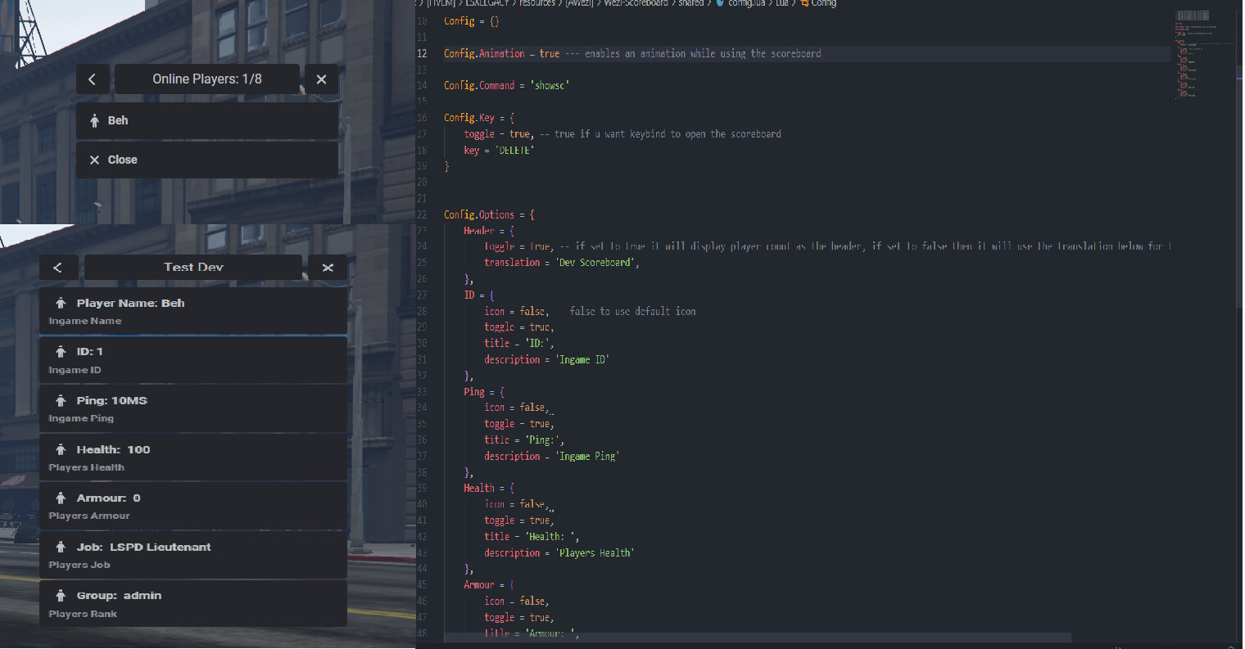Place cursor on 'Config.Animation' code line
This screenshot has height=649, width=1245.
point(632,54)
